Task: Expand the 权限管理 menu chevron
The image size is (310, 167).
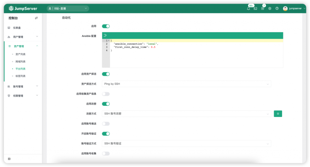Action: point(37,95)
